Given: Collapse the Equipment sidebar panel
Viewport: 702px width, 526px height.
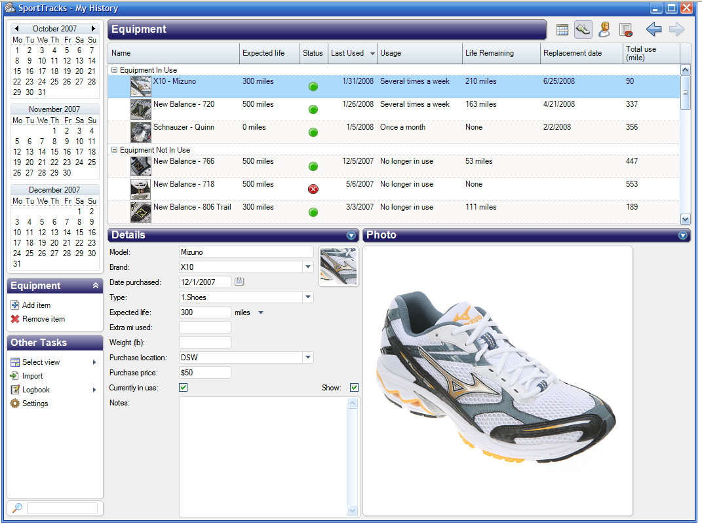Looking at the screenshot, I should 95,286.
